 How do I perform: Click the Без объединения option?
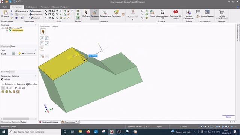tap(31, 84)
